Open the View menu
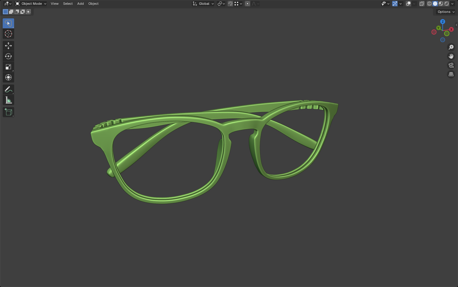This screenshot has width=458, height=287. click(x=54, y=4)
